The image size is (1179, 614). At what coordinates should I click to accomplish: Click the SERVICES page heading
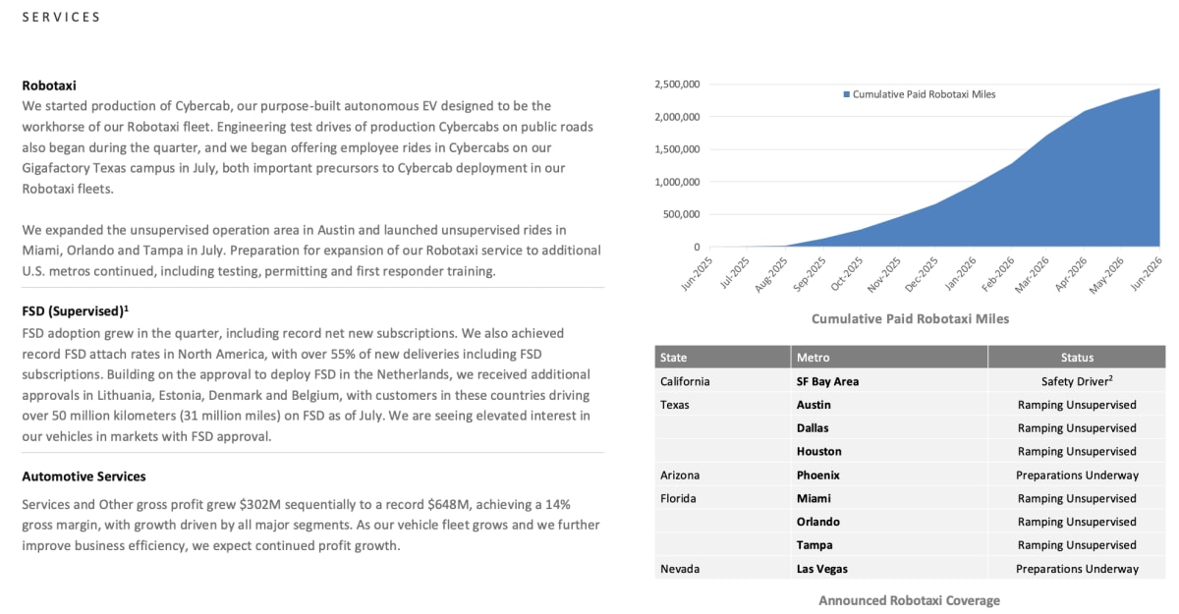pos(61,18)
